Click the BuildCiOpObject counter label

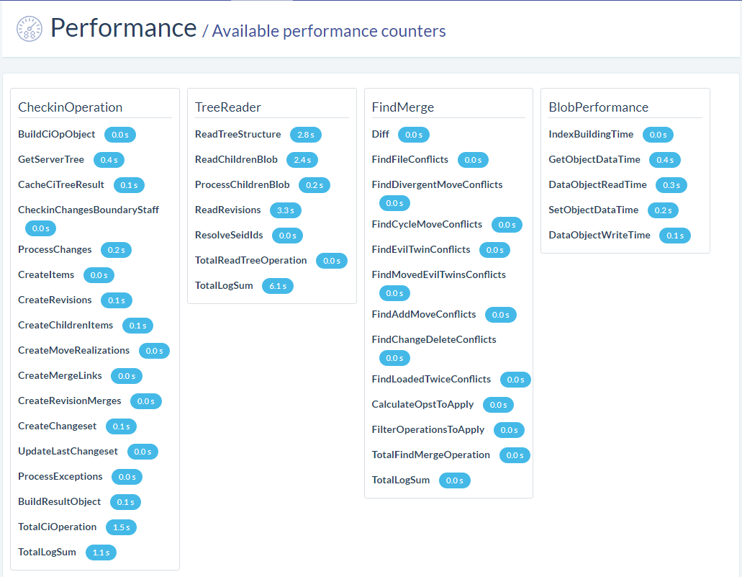click(x=56, y=134)
